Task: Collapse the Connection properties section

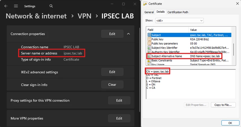Action: 128,34
